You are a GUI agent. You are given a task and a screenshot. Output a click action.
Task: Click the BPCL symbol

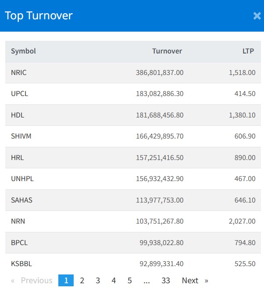20,242
